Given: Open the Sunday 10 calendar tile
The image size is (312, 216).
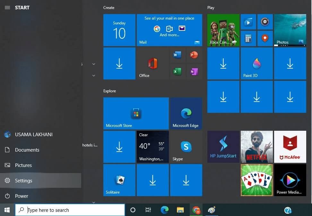Looking at the screenshot, I should click(x=119, y=30).
